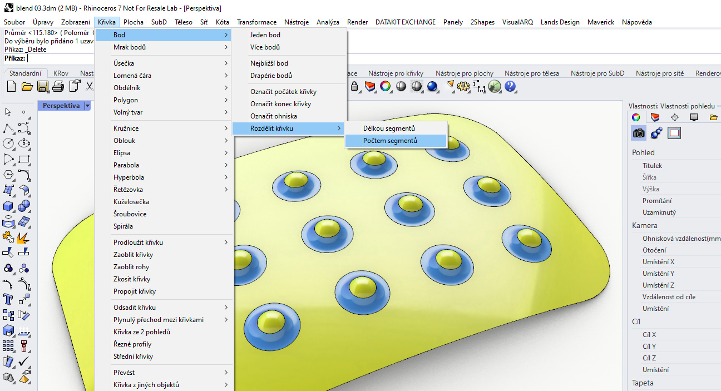Select Propojit křivky menu entry
The width and height of the screenshot is (721, 391).
pos(164,291)
